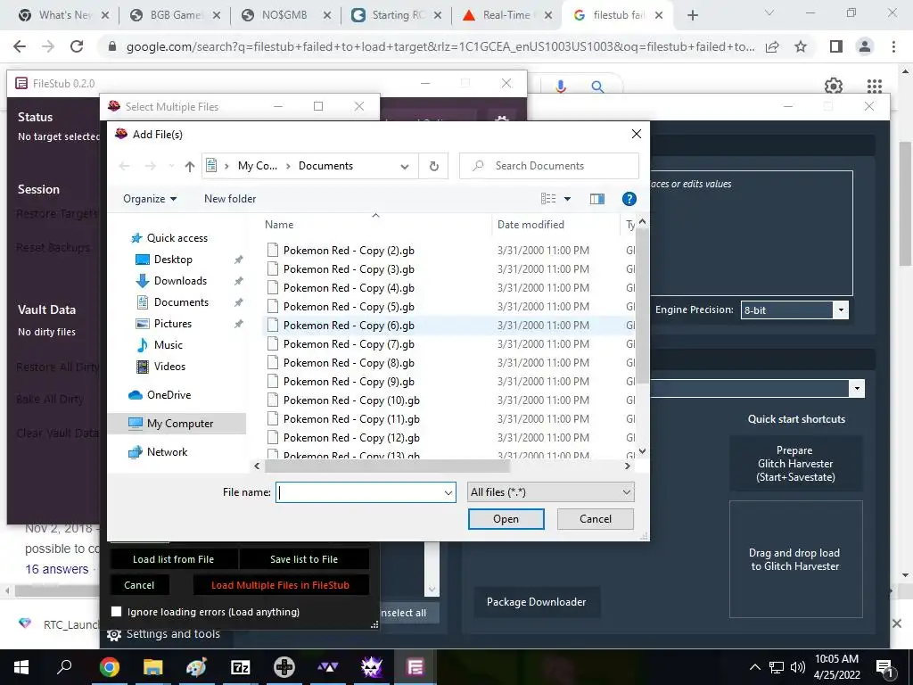Enable Ignore loading errors checkbox
Viewport: 913px width, 685px height.
(117, 612)
